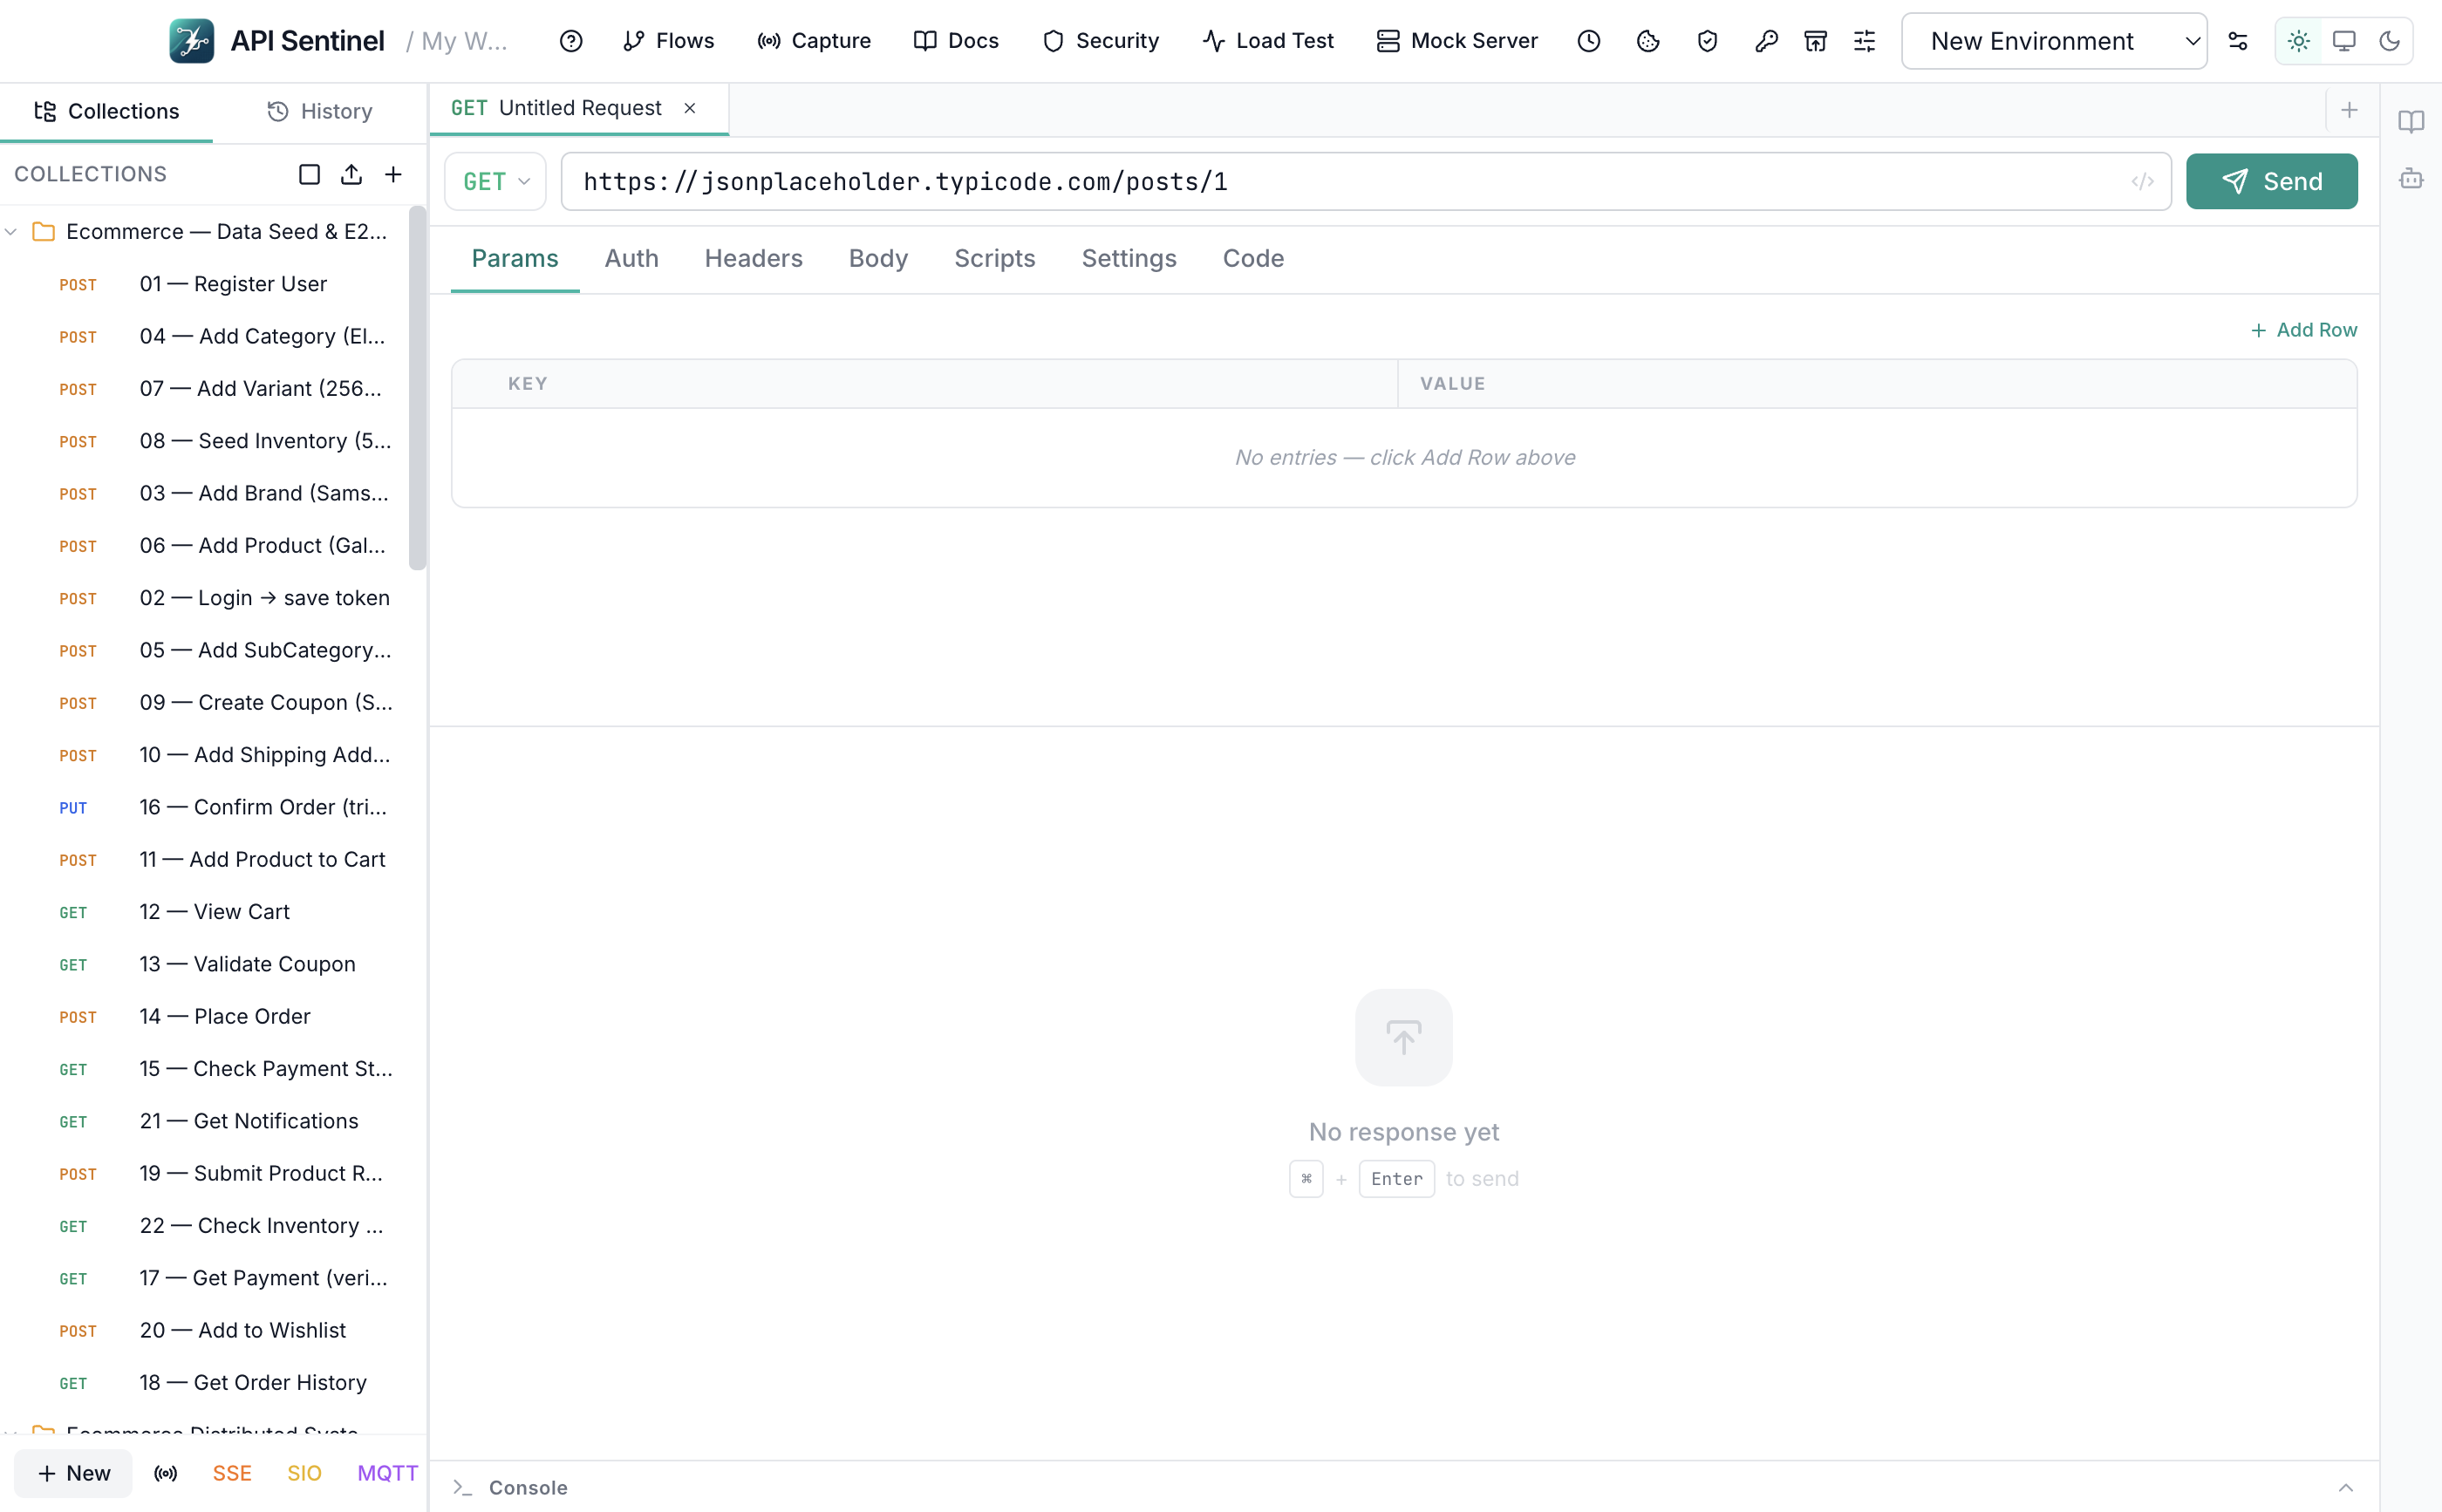Open the Console panel label
2442x1512 pixels.
point(528,1488)
